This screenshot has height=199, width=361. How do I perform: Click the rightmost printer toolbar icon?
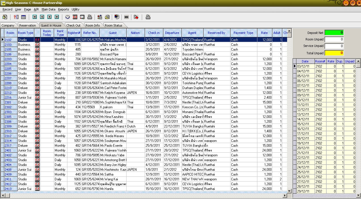pos(148,17)
